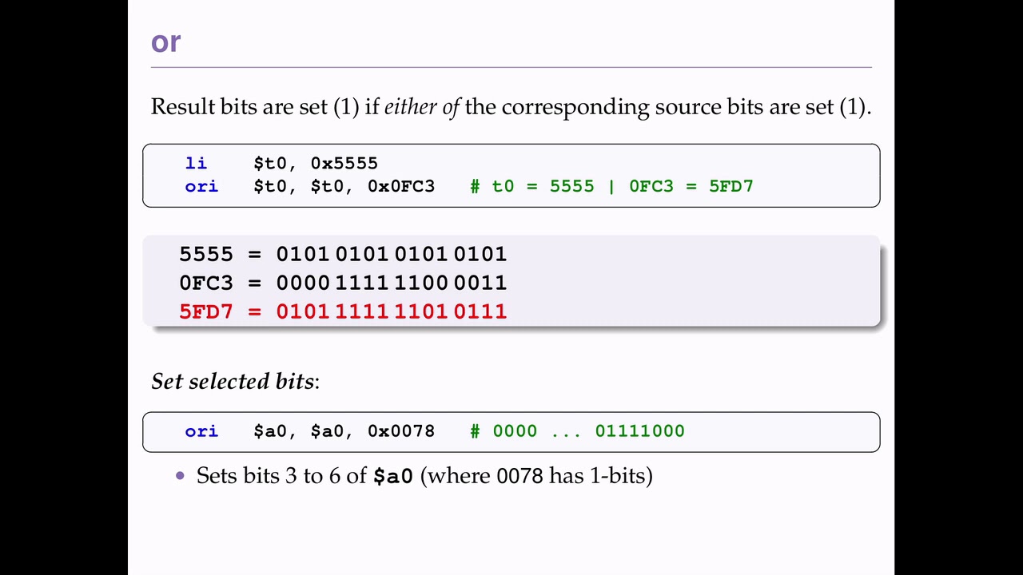Click the italic words "either of"

tap(421, 107)
